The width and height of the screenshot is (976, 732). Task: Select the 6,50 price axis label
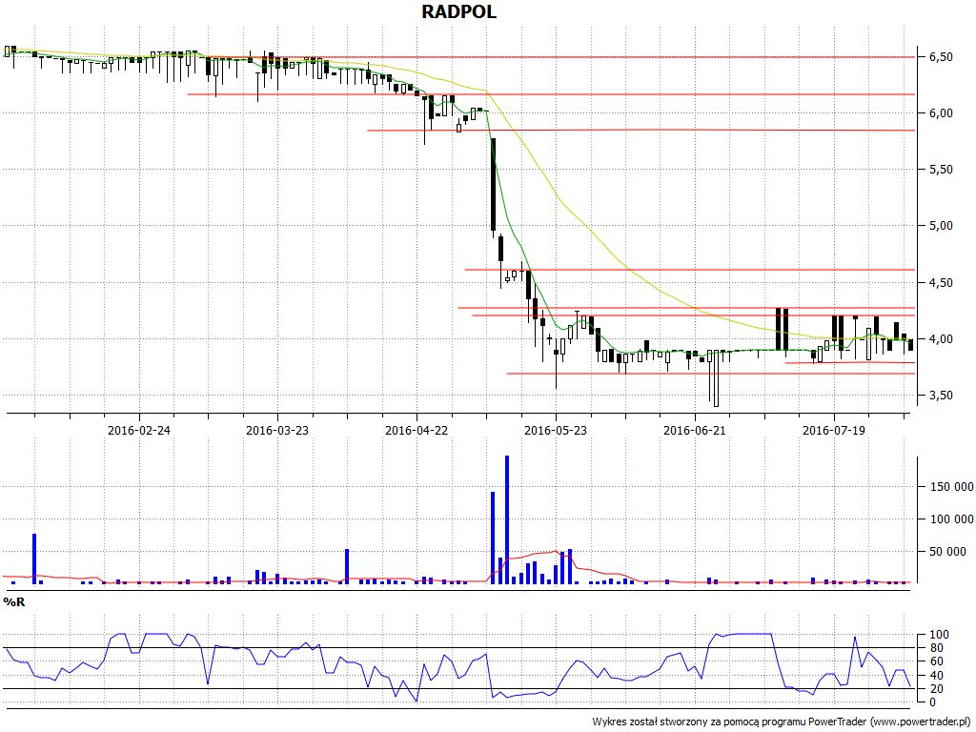(x=941, y=56)
